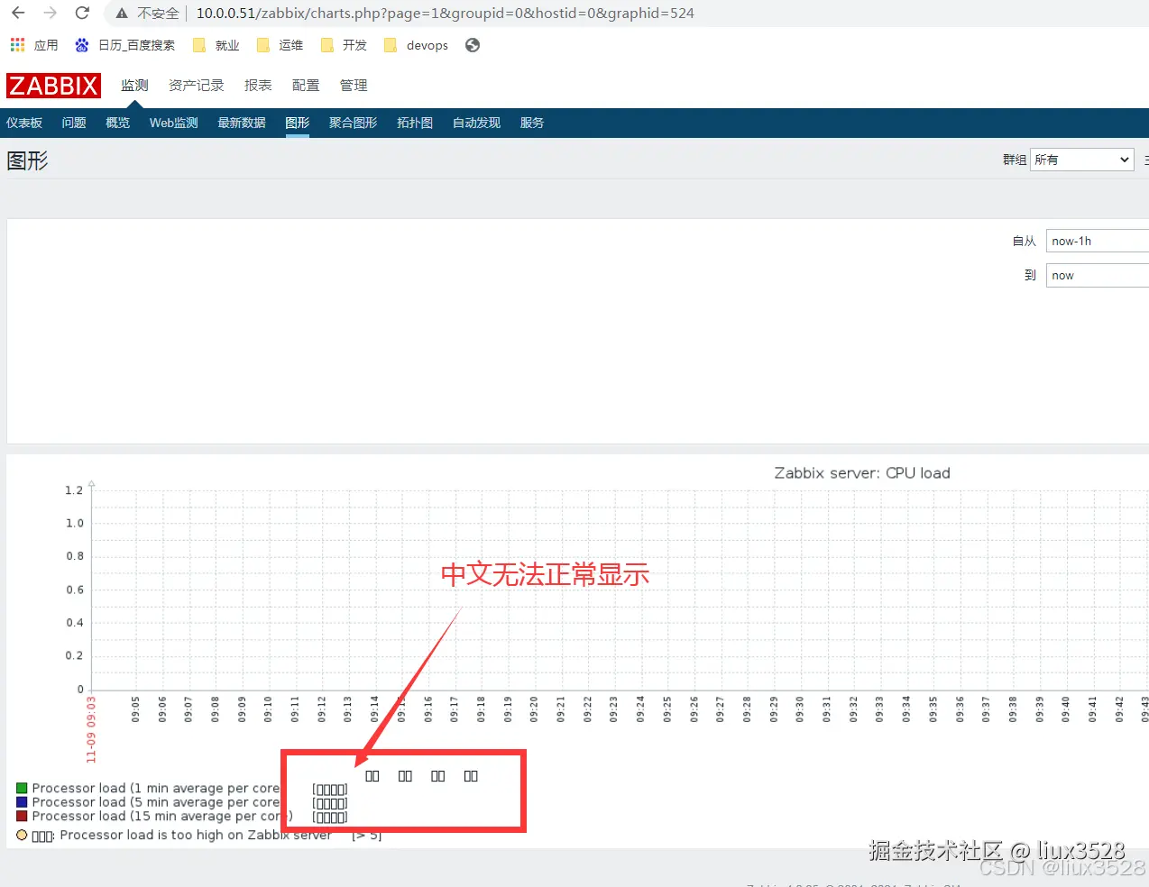Viewport: 1149px width, 887px height.
Task: Click the 自从 field containing now-1h
Action: pyautogui.click(x=1097, y=242)
